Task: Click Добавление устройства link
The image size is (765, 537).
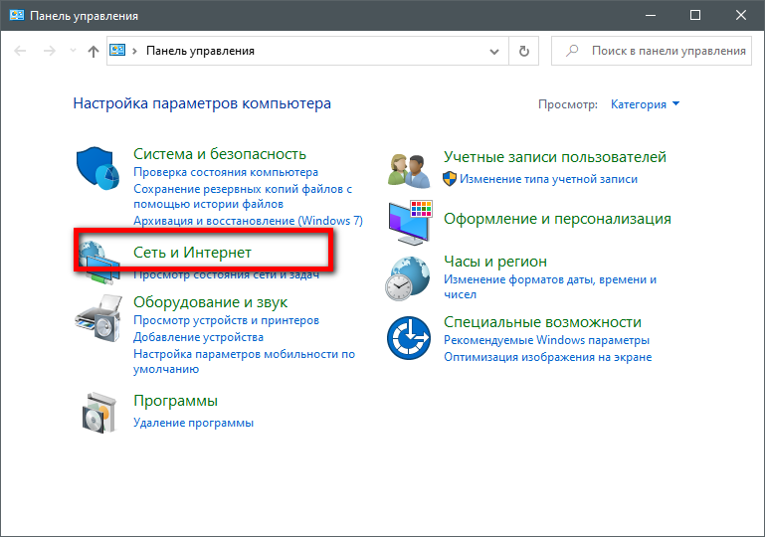Action: (198, 337)
